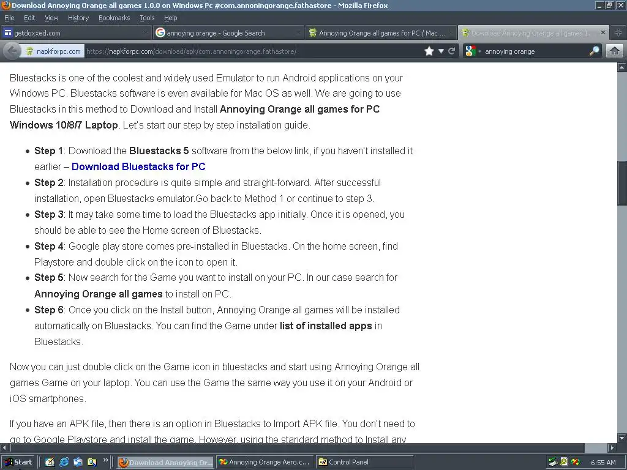Open the Help menu

coord(170,18)
